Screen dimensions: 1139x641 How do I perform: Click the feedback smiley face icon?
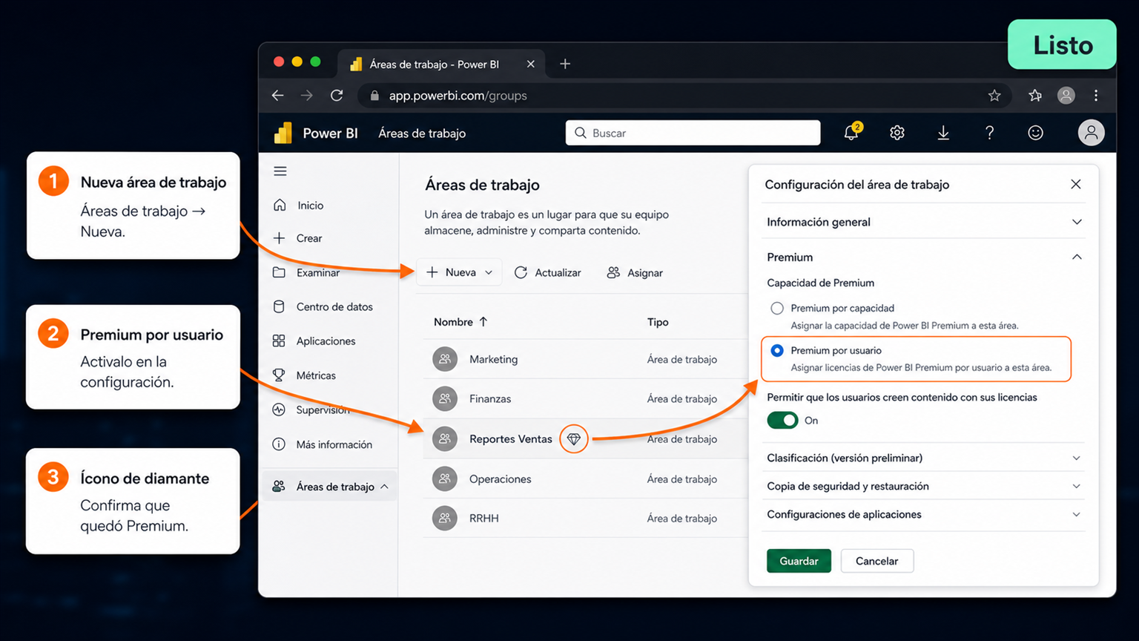pyautogui.click(x=1035, y=133)
